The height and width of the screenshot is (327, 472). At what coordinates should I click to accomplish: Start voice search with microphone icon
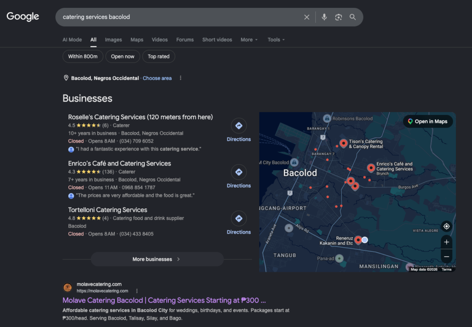[324, 17]
